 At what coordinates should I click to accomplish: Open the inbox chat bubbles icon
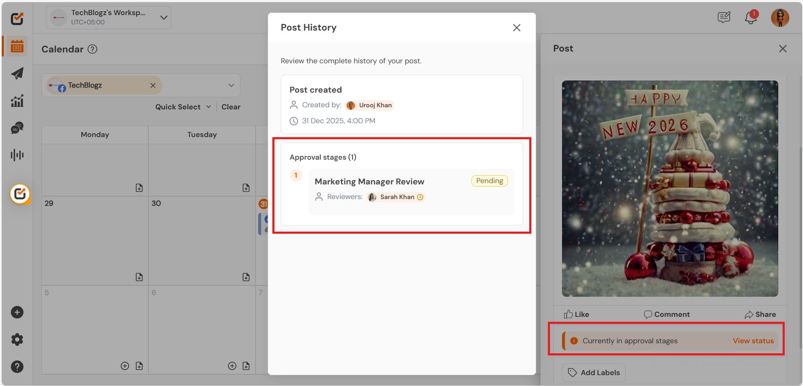pos(17,128)
